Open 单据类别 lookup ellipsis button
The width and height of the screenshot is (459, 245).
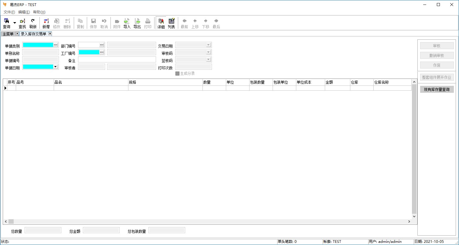[x=56, y=45]
